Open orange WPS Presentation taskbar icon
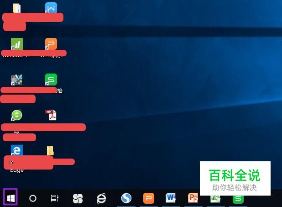This screenshot has height=207, width=282. pyautogui.click(x=149, y=198)
